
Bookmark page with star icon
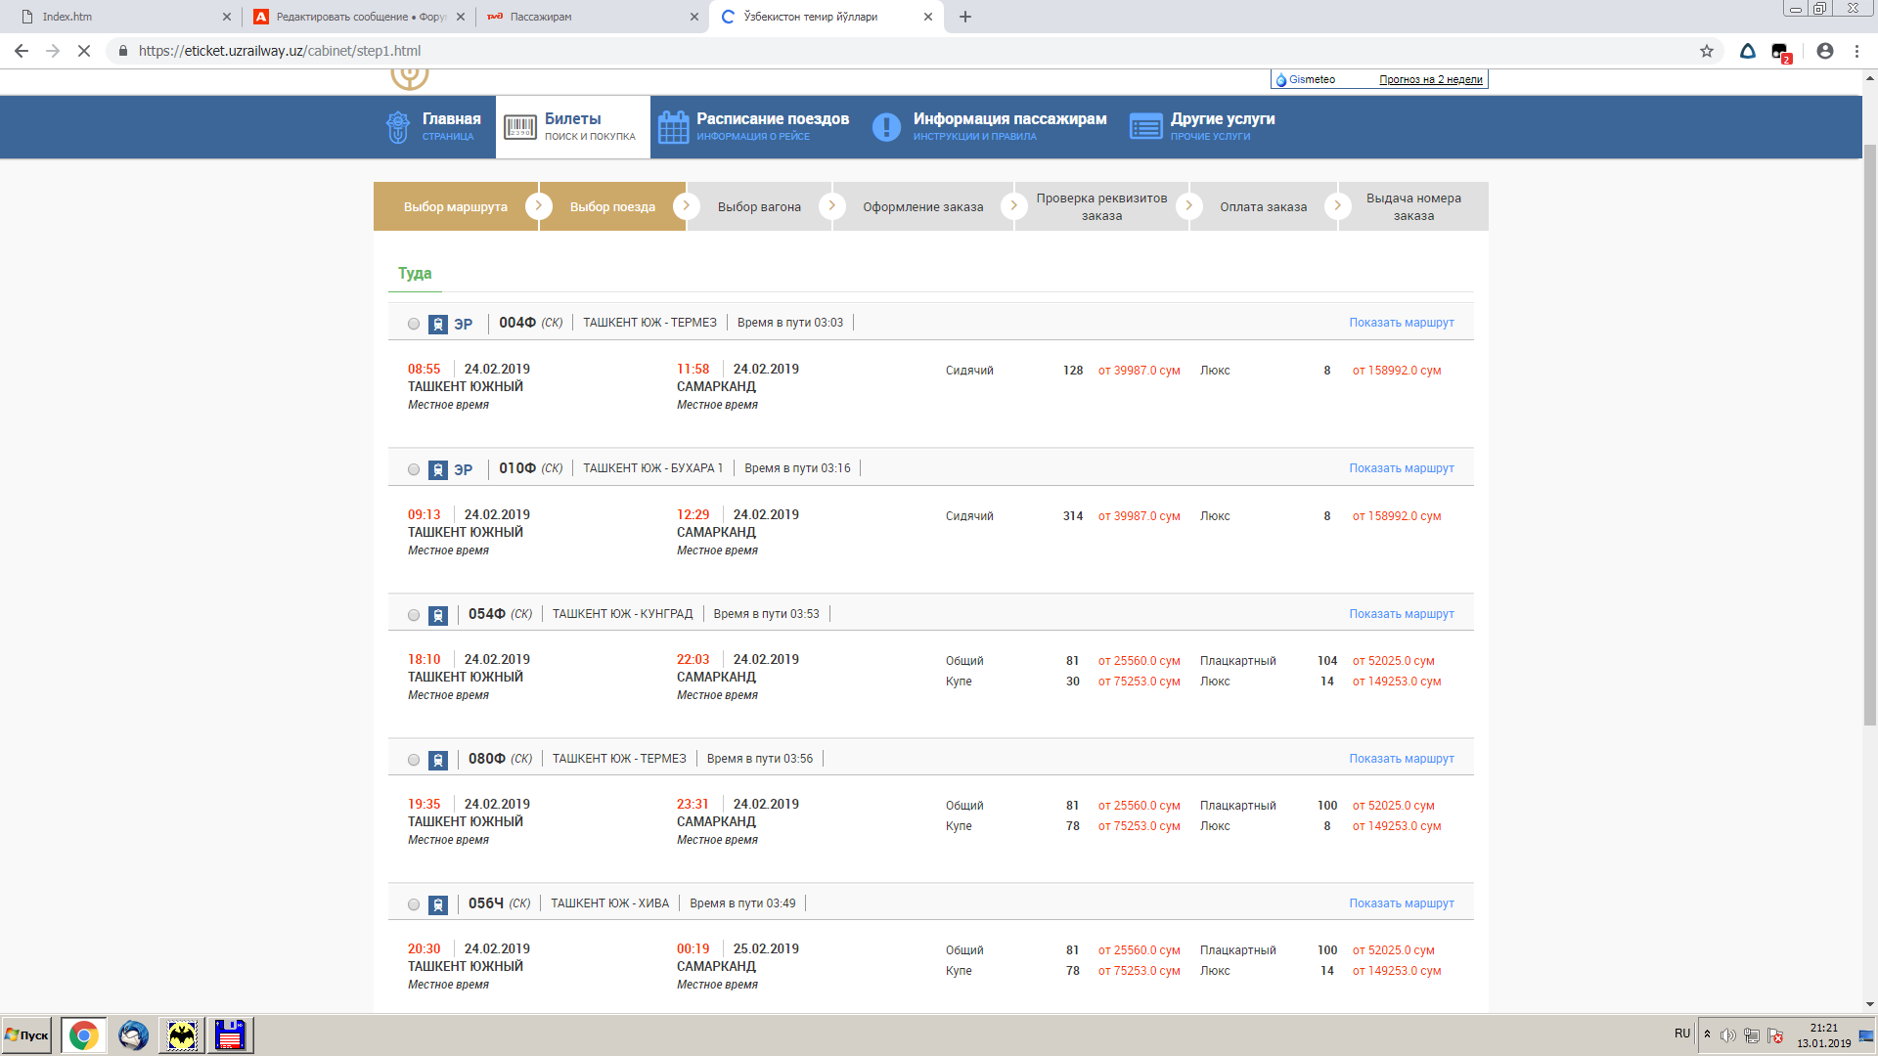1707,51
